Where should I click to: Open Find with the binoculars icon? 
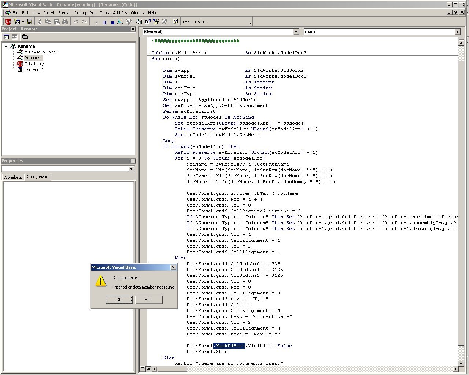coord(65,22)
